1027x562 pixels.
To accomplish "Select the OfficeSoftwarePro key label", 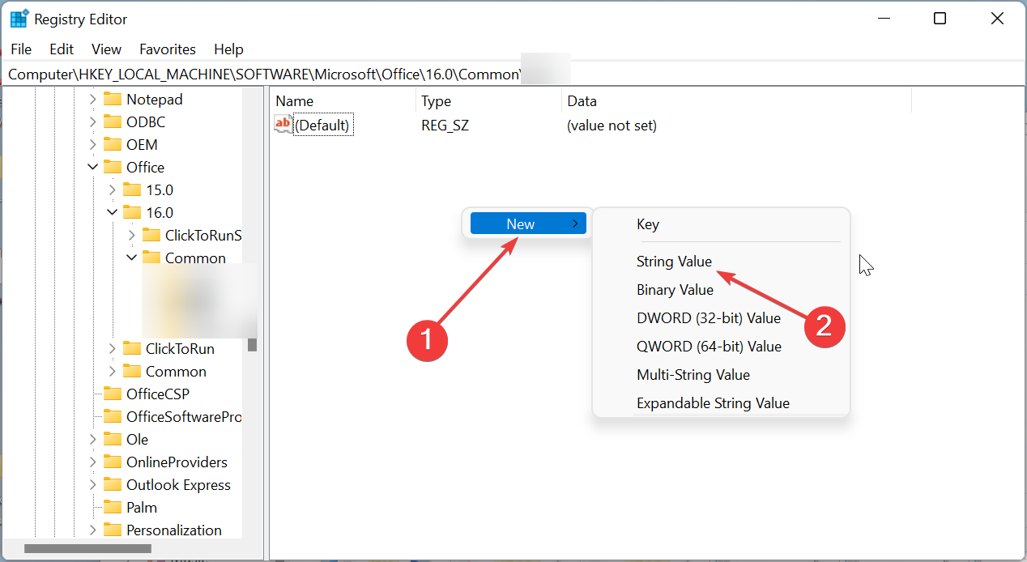I will (x=184, y=416).
